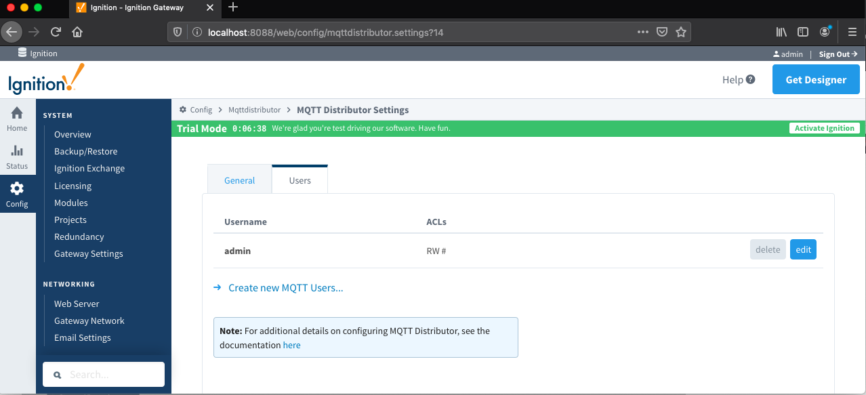The width and height of the screenshot is (866, 395).
Task: Go back with the browser back arrow
Action: point(12,32)
